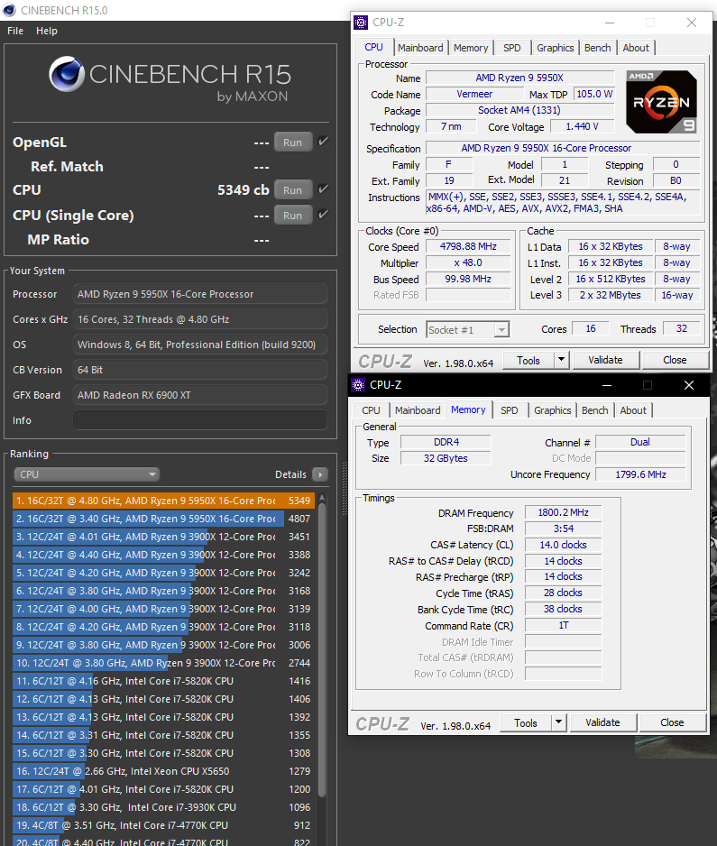Image resolution: width=717 pixels, height=846 pixels.
Task: Click the 5349 cb CPU score
Action: tap(243, 190)
